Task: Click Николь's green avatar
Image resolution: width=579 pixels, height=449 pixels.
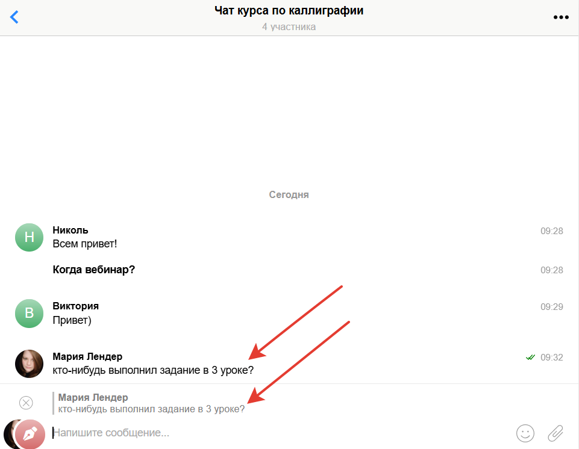Action: 29,237
